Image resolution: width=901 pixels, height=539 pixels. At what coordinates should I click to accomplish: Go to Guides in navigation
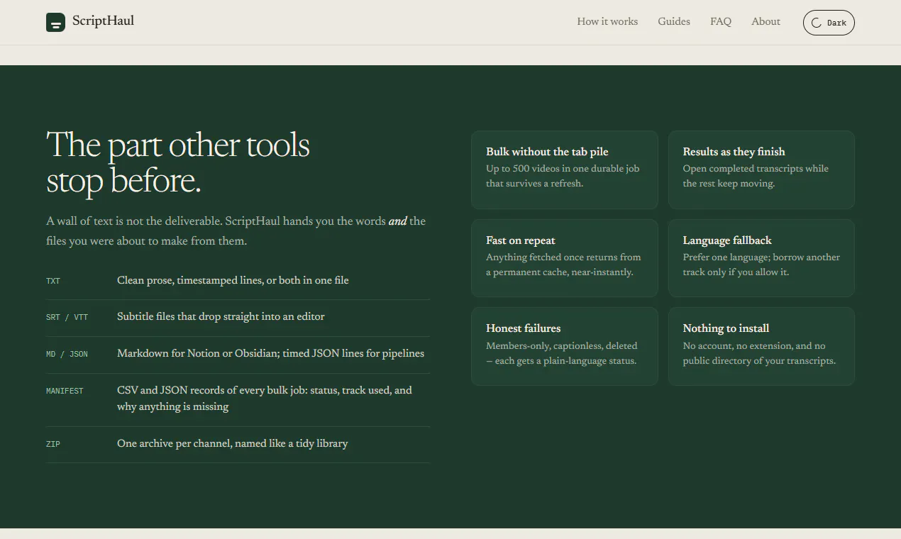(x=674, y=22)
